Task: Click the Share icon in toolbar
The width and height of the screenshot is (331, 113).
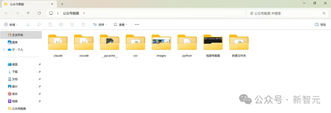Action: point(72,25)
